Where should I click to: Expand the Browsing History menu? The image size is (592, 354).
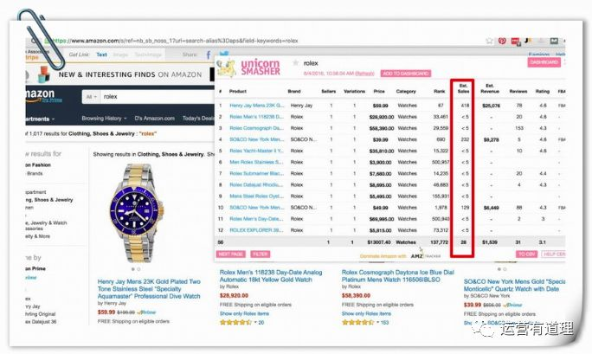pos(104,118)
